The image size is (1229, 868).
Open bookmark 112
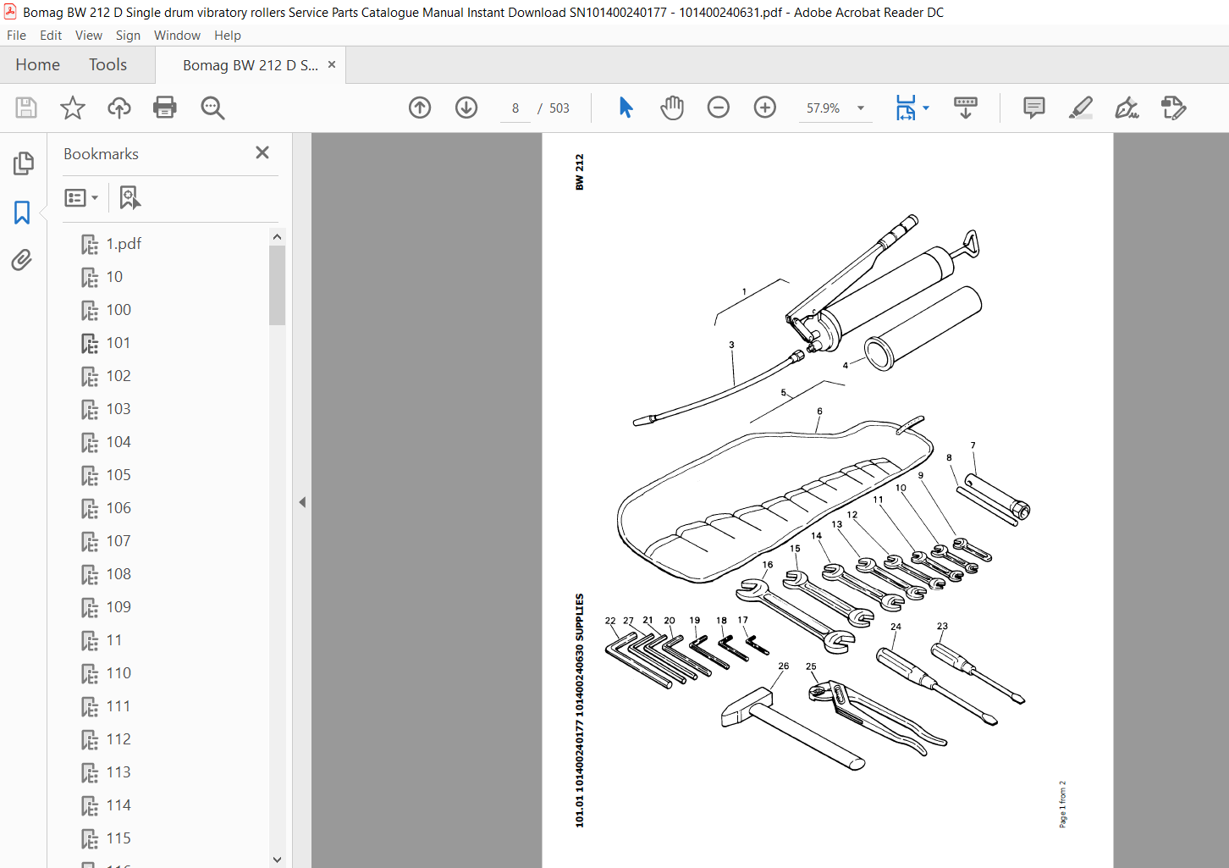[x=118, y=739]
